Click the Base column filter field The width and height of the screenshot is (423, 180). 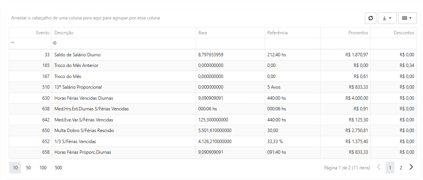(230, 43)
